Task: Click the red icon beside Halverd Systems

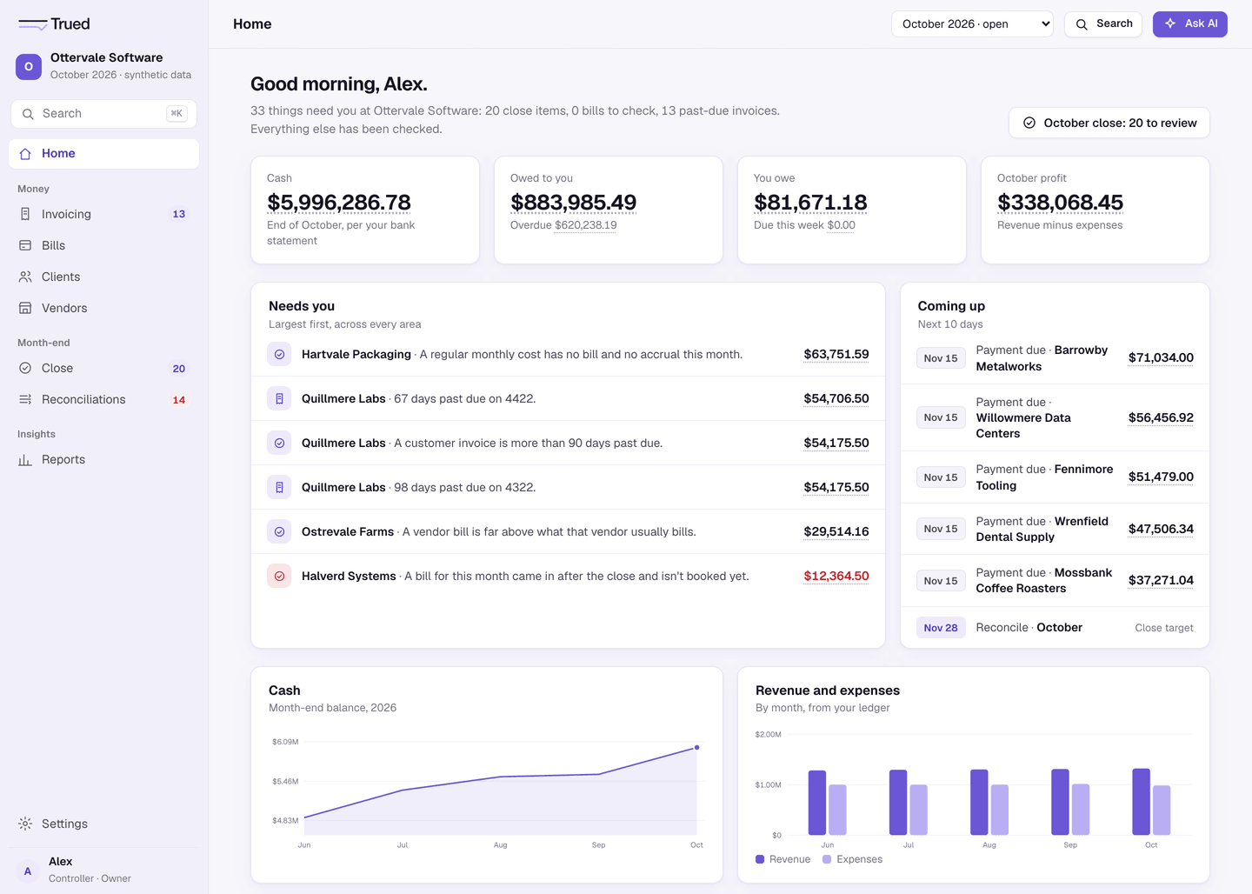Action: [279, 576]
